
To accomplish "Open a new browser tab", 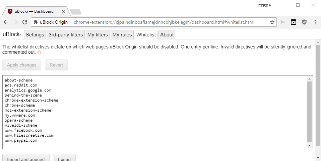I will (75, 12).
